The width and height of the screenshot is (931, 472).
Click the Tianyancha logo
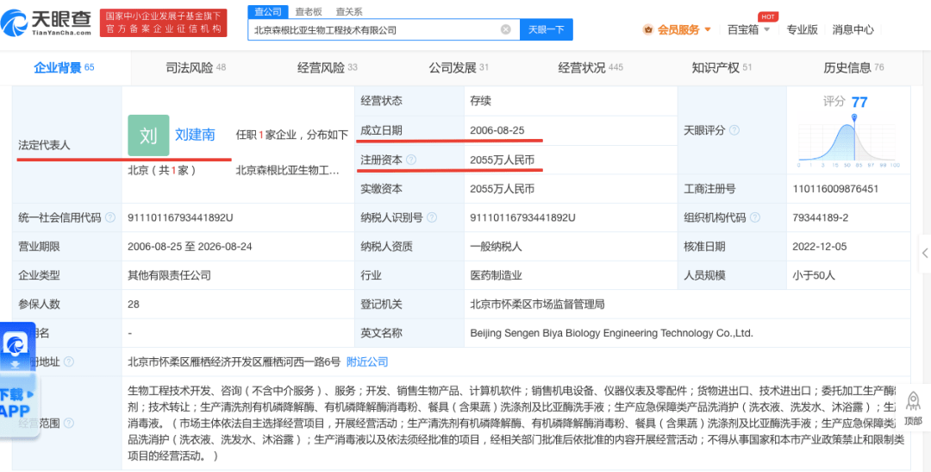(49, 22)
